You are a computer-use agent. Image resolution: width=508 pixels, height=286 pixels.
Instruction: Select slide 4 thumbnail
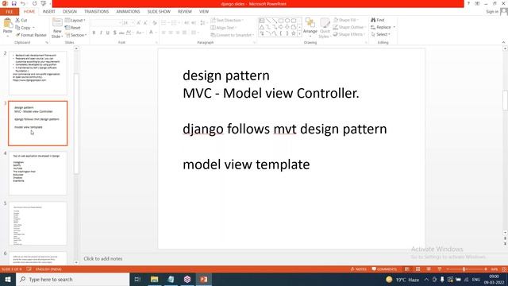tap(38, 173)
